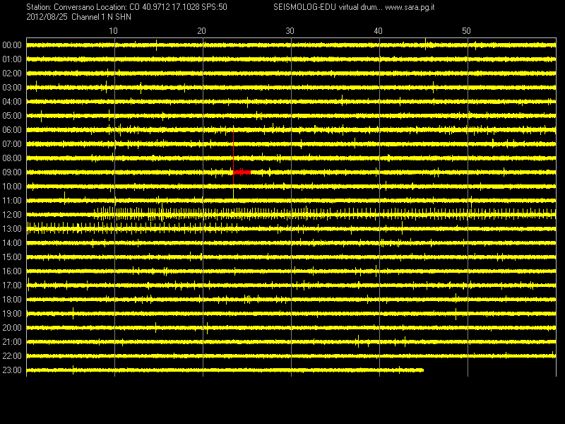This screenshot has height=424, width=565.
Task: Click the 22:00 hour row label
Action: [12, 356]
